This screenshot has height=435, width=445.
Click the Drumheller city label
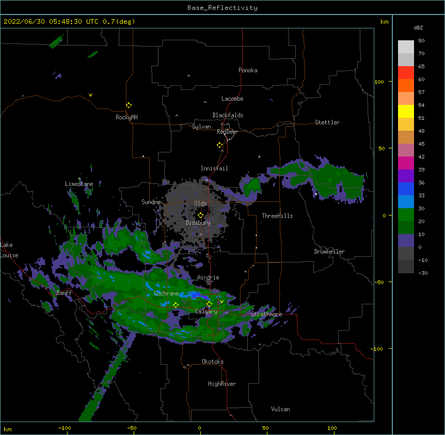329,252
